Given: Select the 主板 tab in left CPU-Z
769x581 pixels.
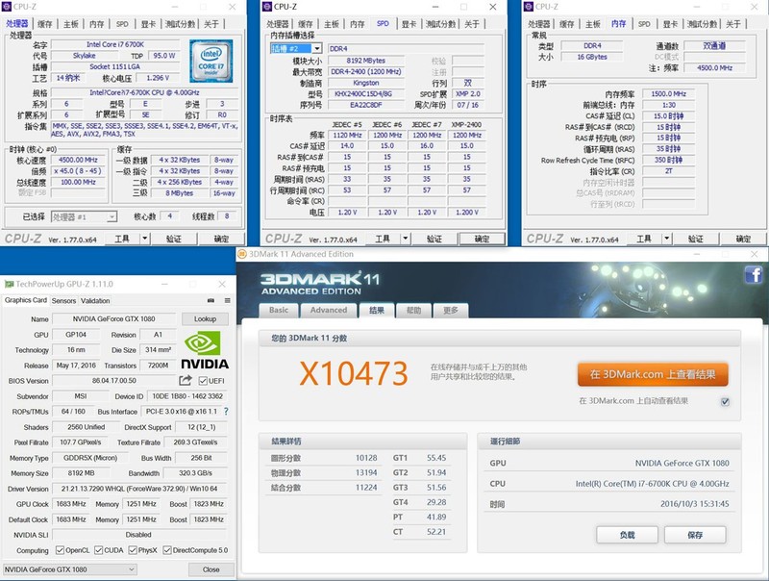Looking at the screenshot, I should click(x=70, y=23).
